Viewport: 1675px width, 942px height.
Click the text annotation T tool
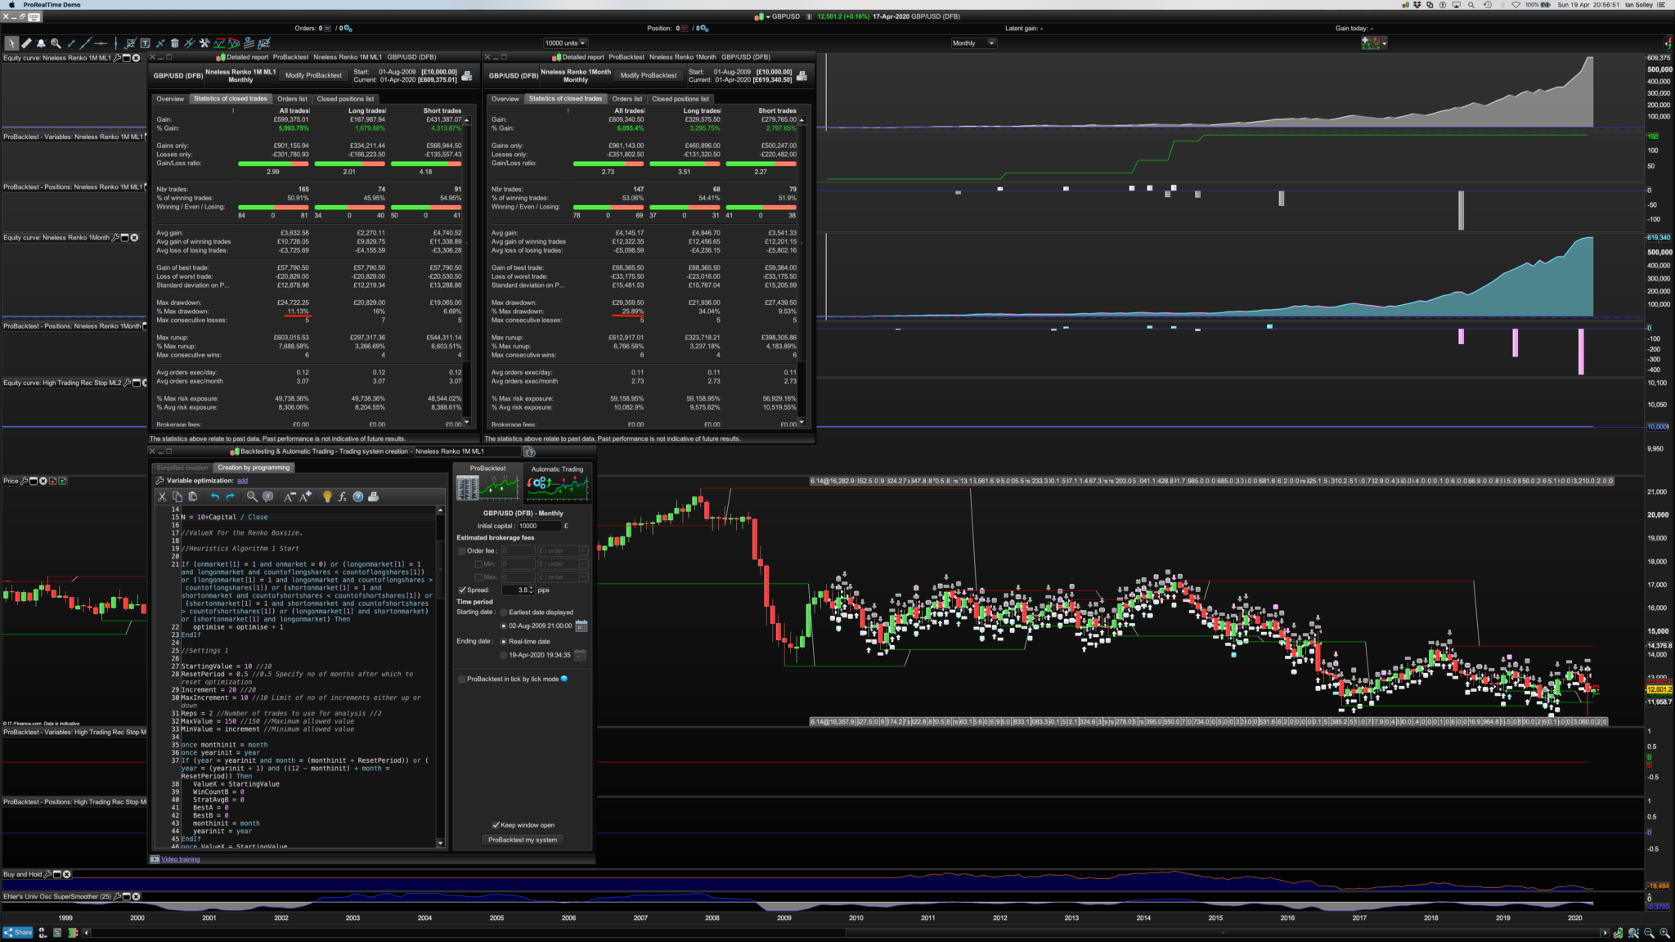(x=145, y=43)
